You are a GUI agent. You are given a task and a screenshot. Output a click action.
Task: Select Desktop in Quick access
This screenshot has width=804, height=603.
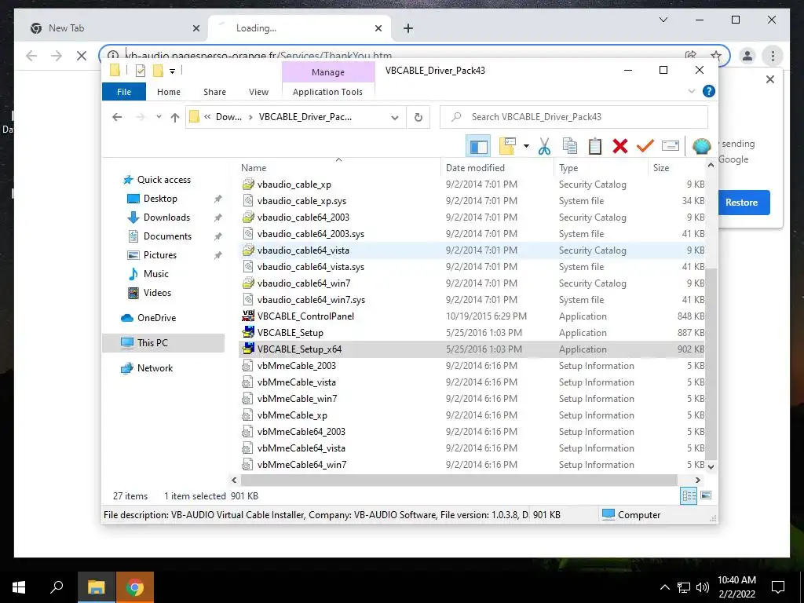[x=160, y=199]
